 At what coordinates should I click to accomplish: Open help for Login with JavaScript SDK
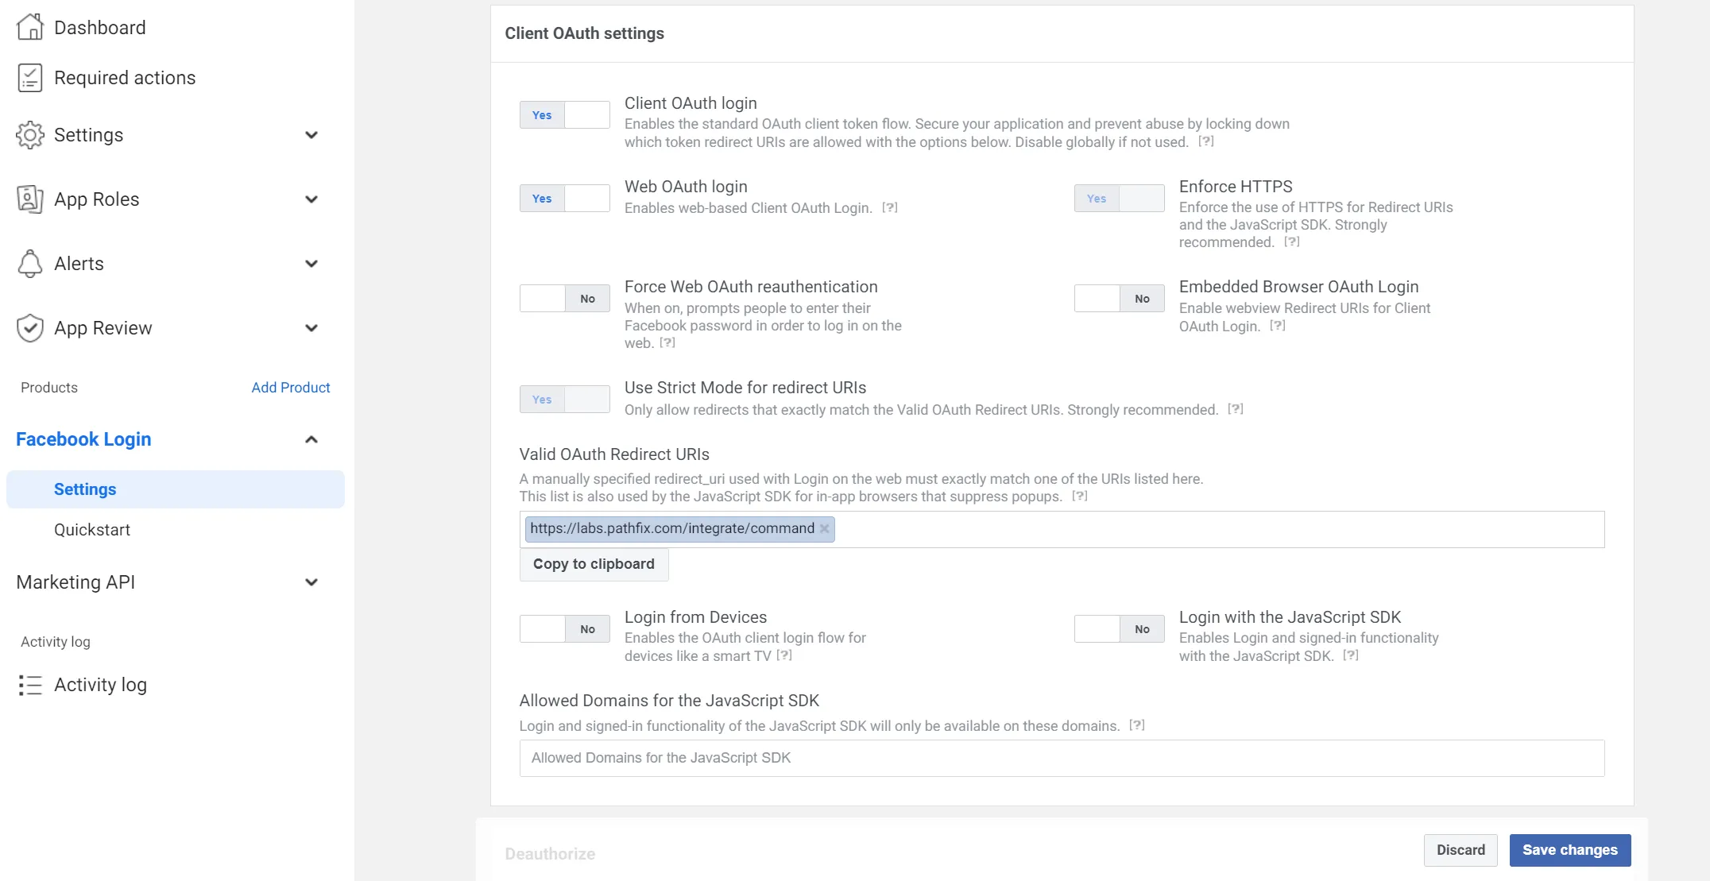click(1351, 655)
